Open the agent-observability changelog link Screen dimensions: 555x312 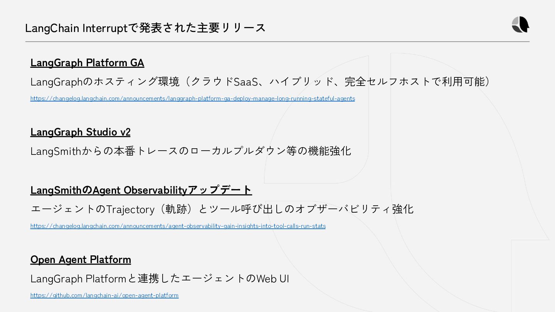click(178, 226)
